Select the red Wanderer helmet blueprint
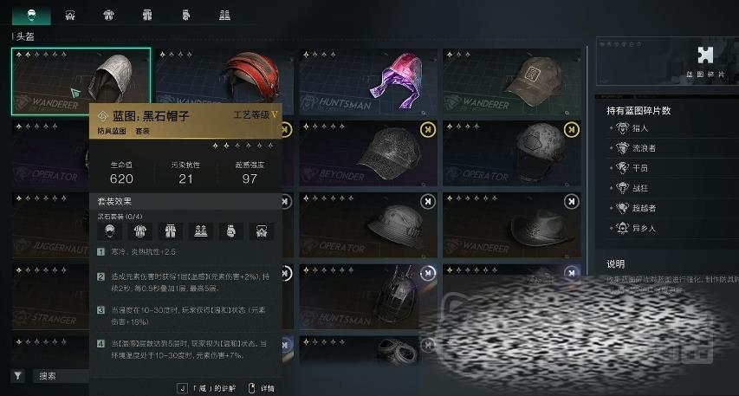 pyautogui.click(x=224, y=81)
